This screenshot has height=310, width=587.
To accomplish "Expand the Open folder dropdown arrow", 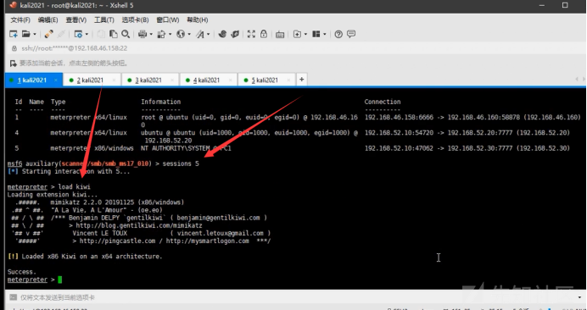I will coord(35,35).
